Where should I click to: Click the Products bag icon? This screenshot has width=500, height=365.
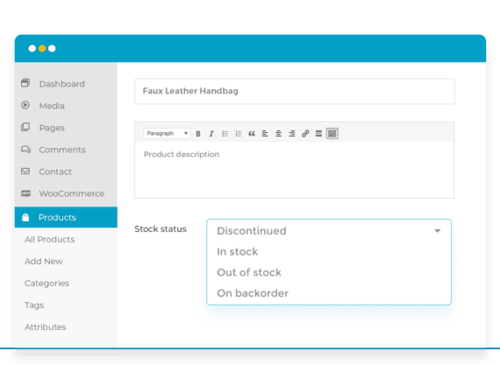point(25,217)
